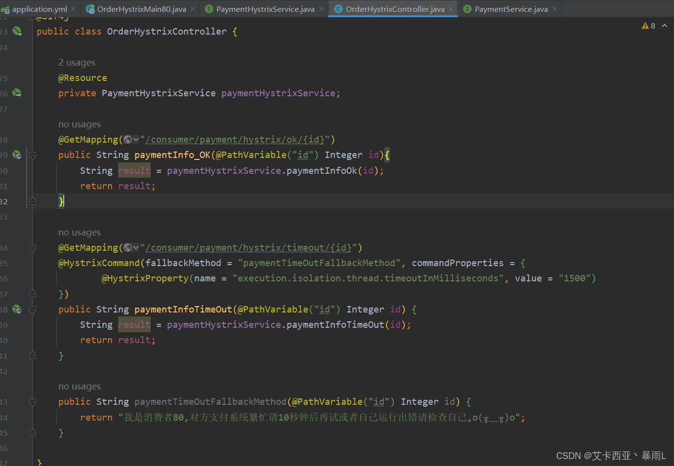This screenshot has height=466, width=674.
Task: Click the paymentInfo_OK method name
Action: point(172,155)
